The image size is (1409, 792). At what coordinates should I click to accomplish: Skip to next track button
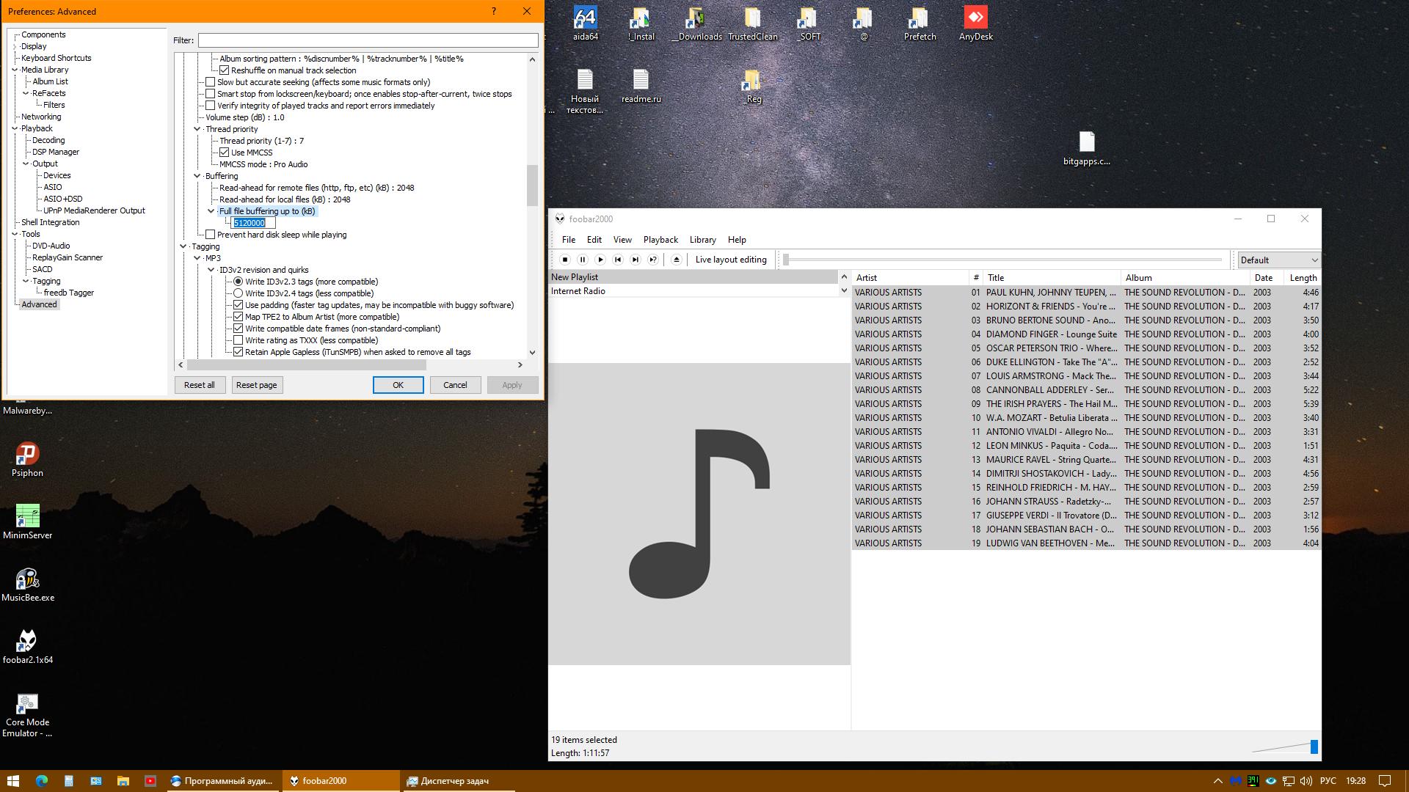point(636,260)
